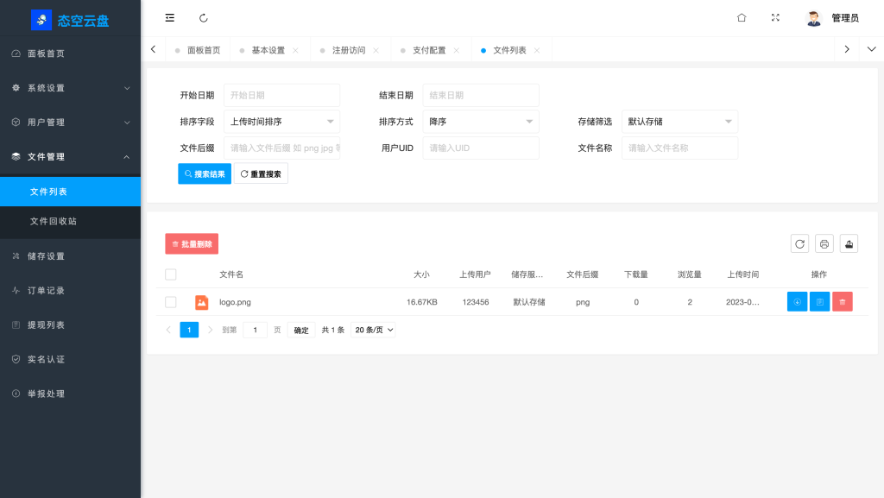Click the fullscreen icon in the header

coord(775,17)
